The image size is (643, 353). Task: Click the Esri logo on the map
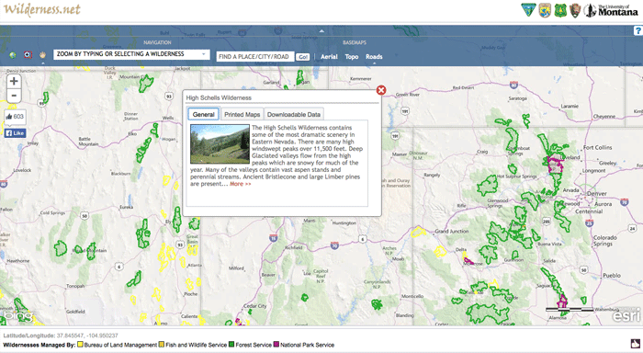coord(626,315)
